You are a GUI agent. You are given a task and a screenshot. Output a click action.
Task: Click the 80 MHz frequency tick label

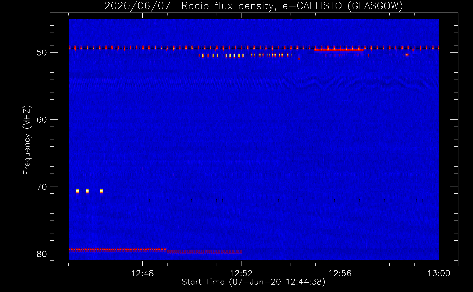click(42, 254)
